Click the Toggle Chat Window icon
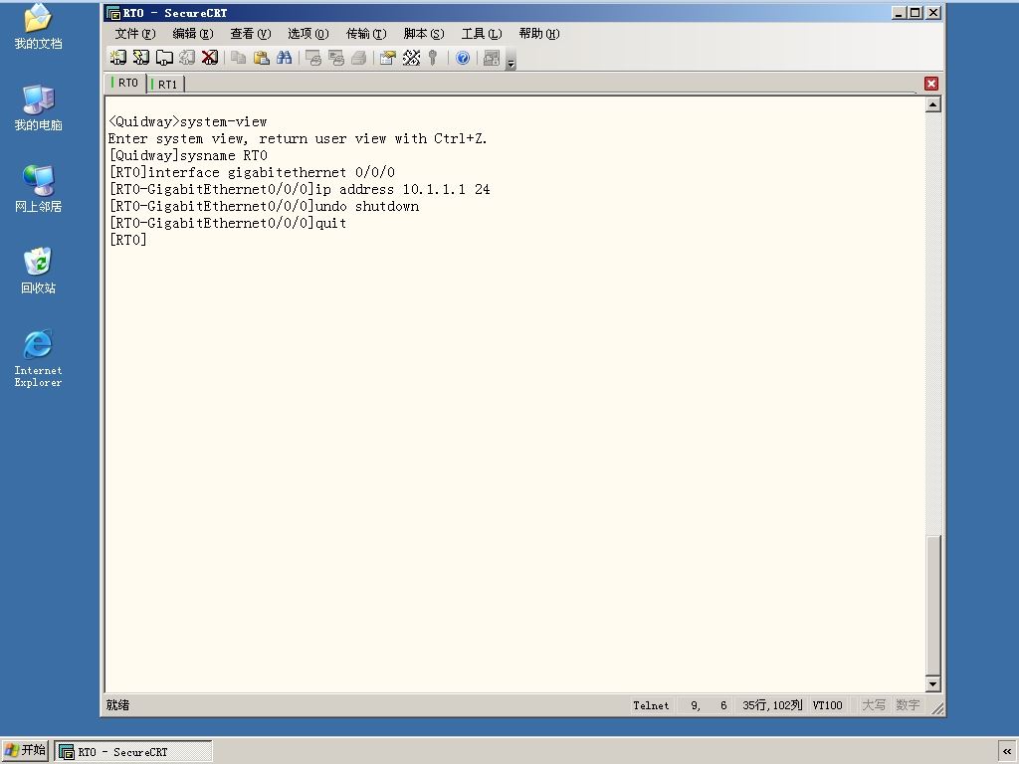 (x=492, y=58)
